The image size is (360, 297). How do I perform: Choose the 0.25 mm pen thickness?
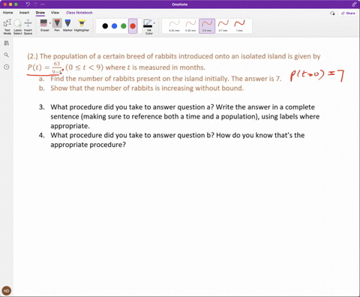pos(174,25)
